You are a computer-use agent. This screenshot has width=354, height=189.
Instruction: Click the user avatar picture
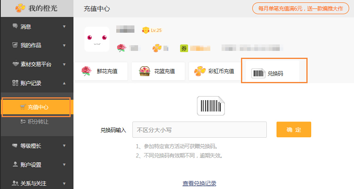(x=97, y=39)
